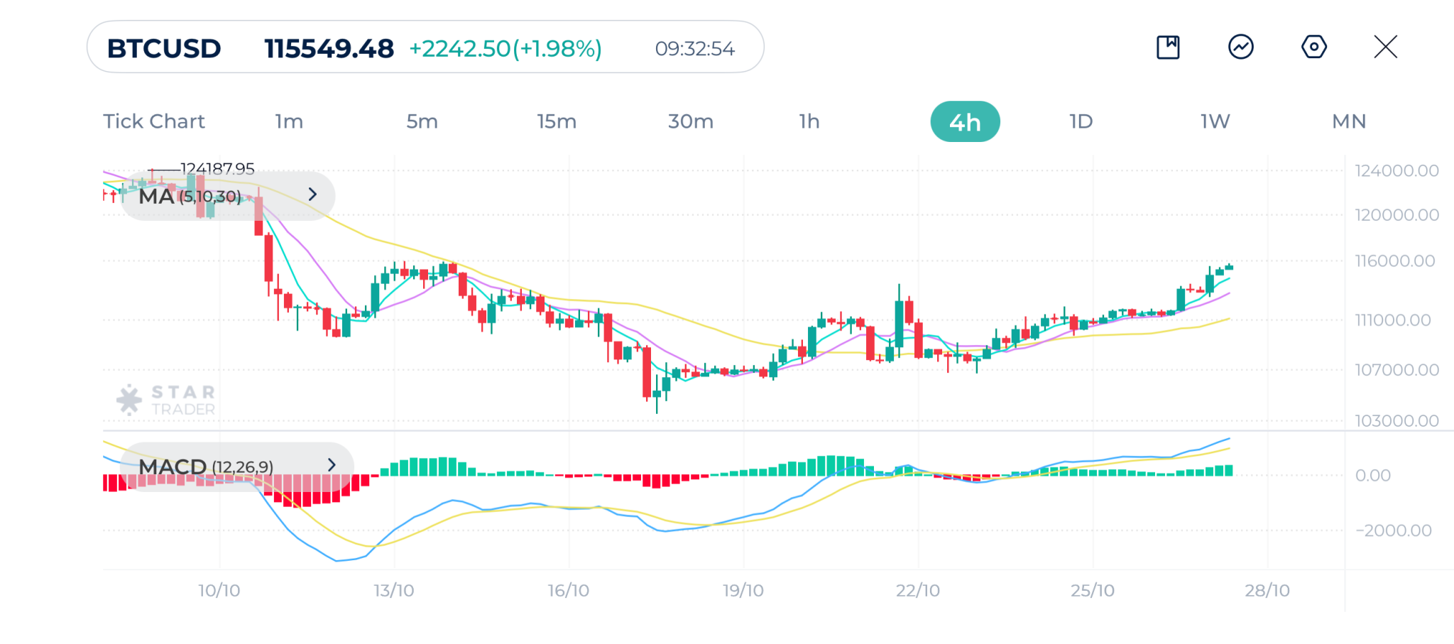Expand the MACD (12,26,9) indicator chevron
This screenshot has width=1454, height=644.
[x=332, y=465]
